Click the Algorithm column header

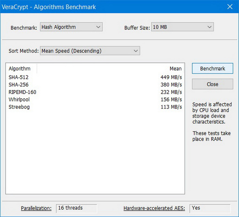point(21,69)
